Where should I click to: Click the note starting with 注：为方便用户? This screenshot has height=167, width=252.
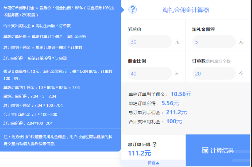click(58, 140)
